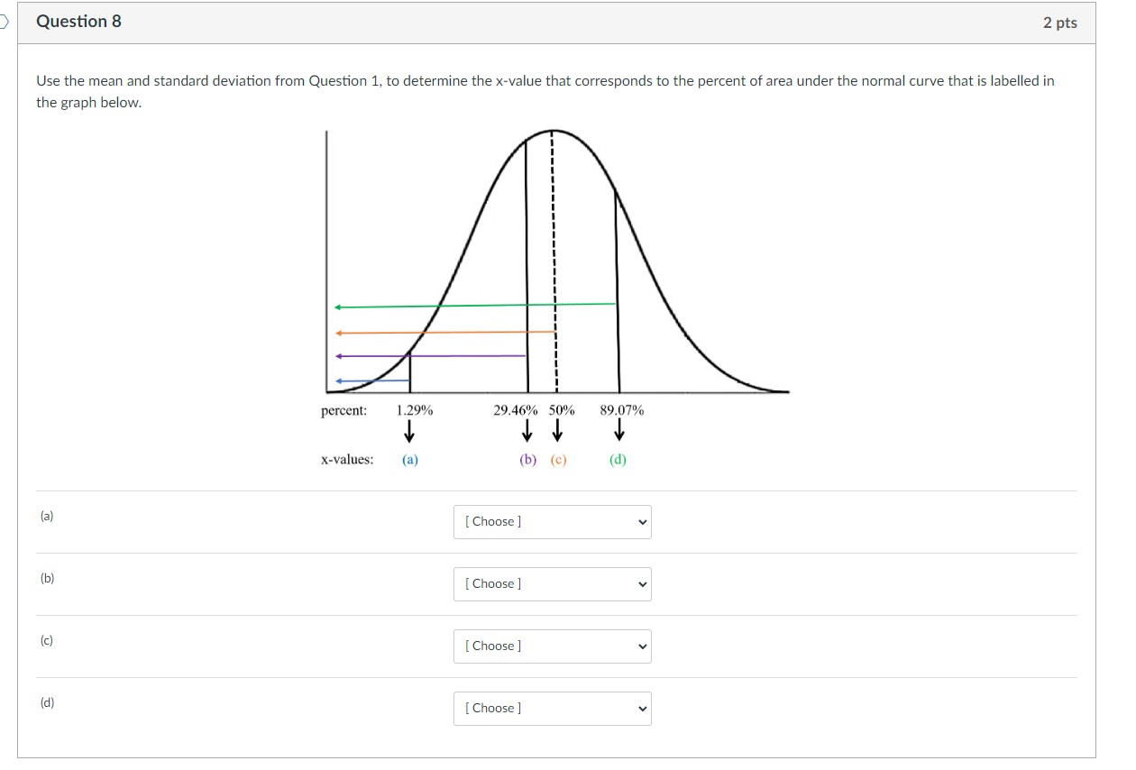Open the dropdown for answer (d)
Viewport: 1136px width, 770px height.
pos(551,708)
